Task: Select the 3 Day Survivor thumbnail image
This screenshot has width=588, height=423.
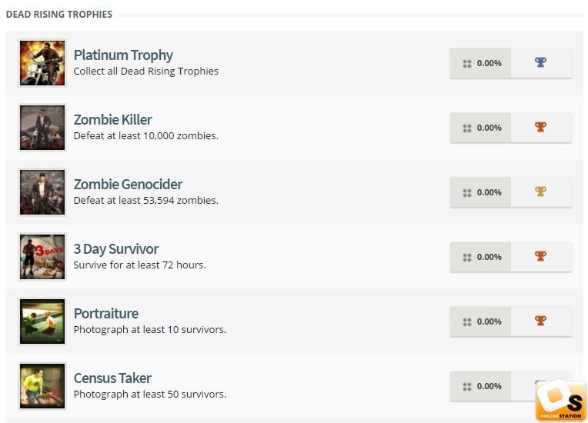Action: 42,257
